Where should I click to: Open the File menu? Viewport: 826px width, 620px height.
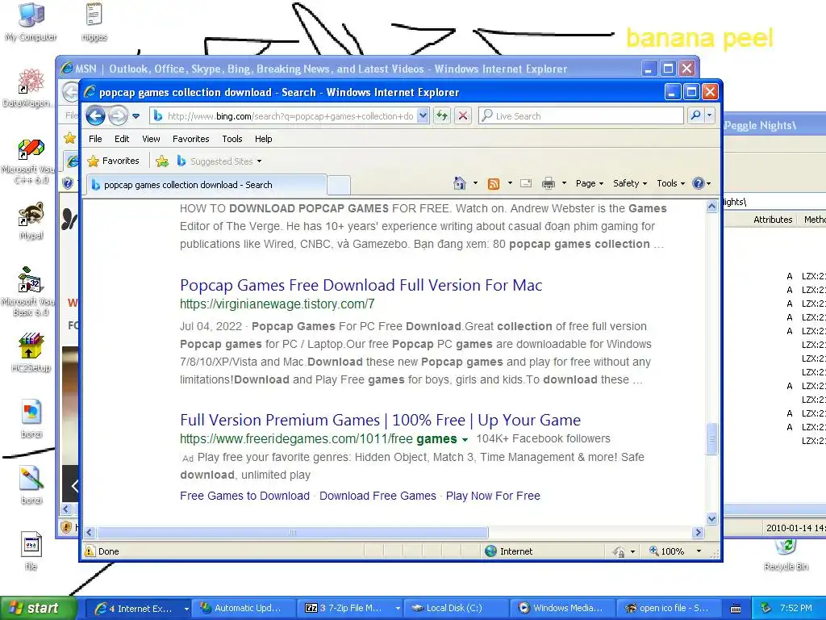tap(95, 139)
